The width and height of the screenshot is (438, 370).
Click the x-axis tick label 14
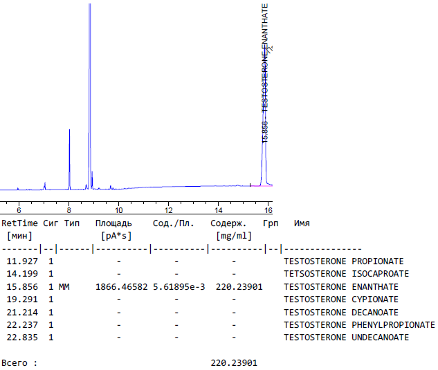click(218, 210)
